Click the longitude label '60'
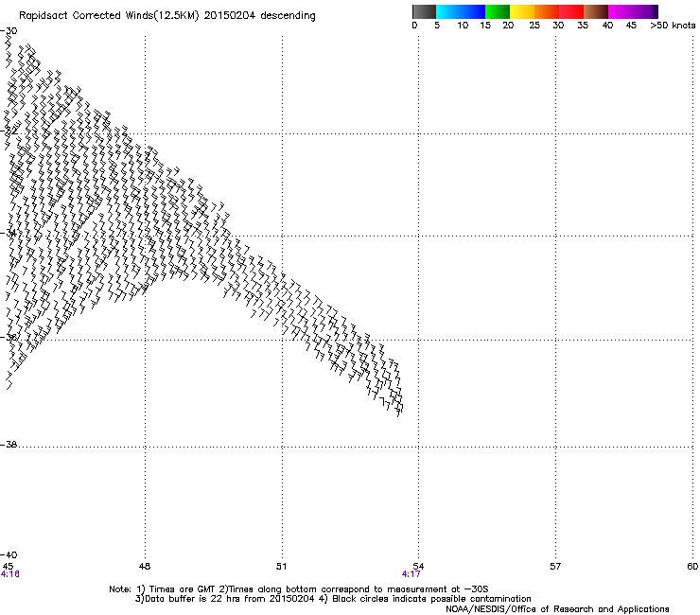This screenshot has width=700, height=615. point(692,567)
